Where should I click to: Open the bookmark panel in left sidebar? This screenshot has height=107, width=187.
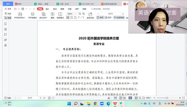pos(6,24)
